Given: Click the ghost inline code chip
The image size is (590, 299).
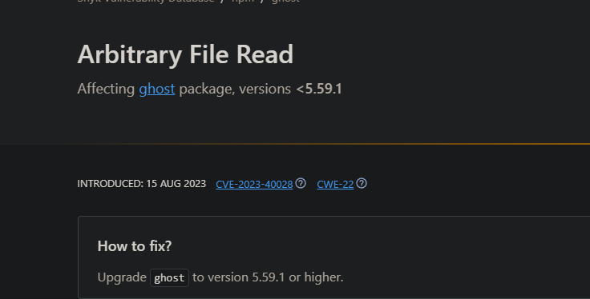Looking at the screenshot, I should click(169, 277).
